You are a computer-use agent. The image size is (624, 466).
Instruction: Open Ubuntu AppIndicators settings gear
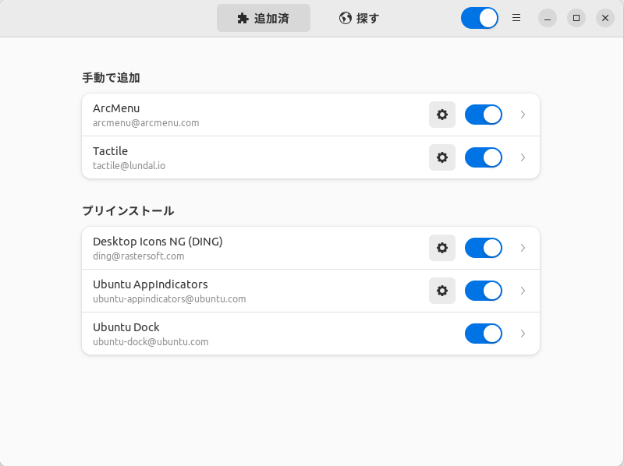[x=442, y=291]
